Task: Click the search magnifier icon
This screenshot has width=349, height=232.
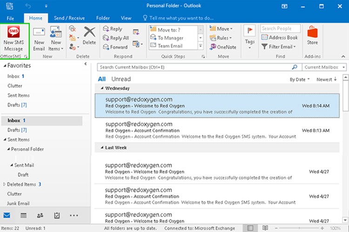Action: (x=295, y=67)
